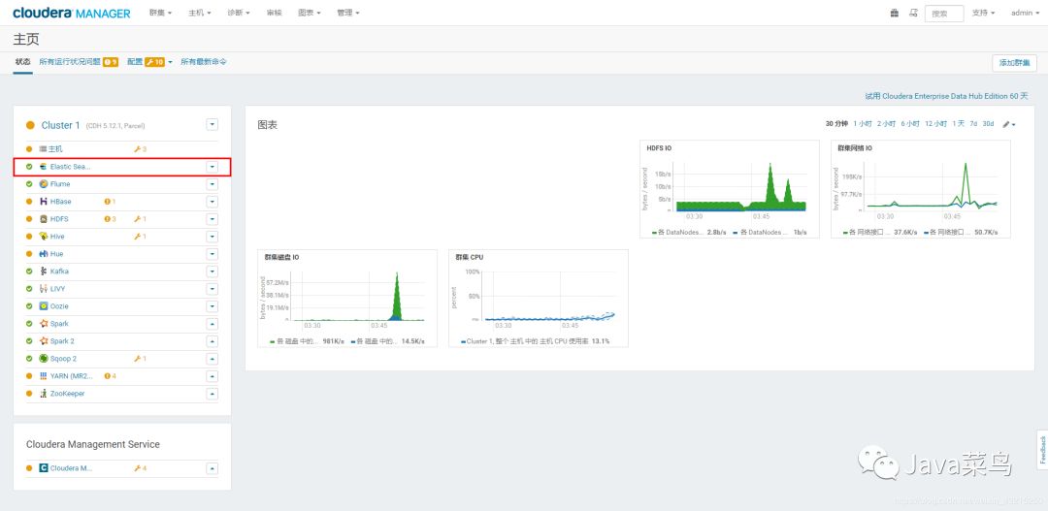The height and width of the screenshot is (511, 1048).
Task: Open the 群集磁盘 IO chart
Action: [346, 299]
